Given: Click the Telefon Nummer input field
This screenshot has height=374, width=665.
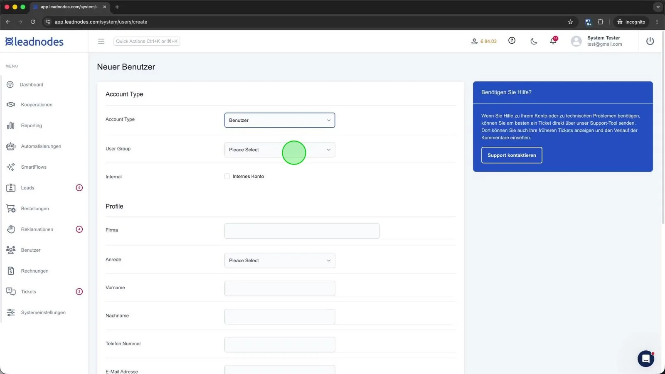Looking at the screenshot, I should [x=280, y=344].
